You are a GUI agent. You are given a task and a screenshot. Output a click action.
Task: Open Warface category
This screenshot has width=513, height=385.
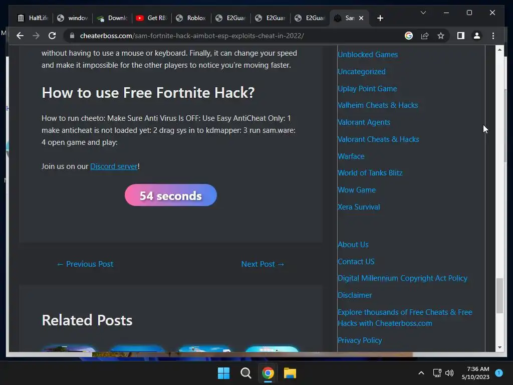tap(351, 156)
